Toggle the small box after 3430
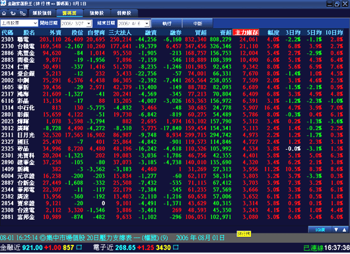The image size is (350, 254). coord(176,247)
